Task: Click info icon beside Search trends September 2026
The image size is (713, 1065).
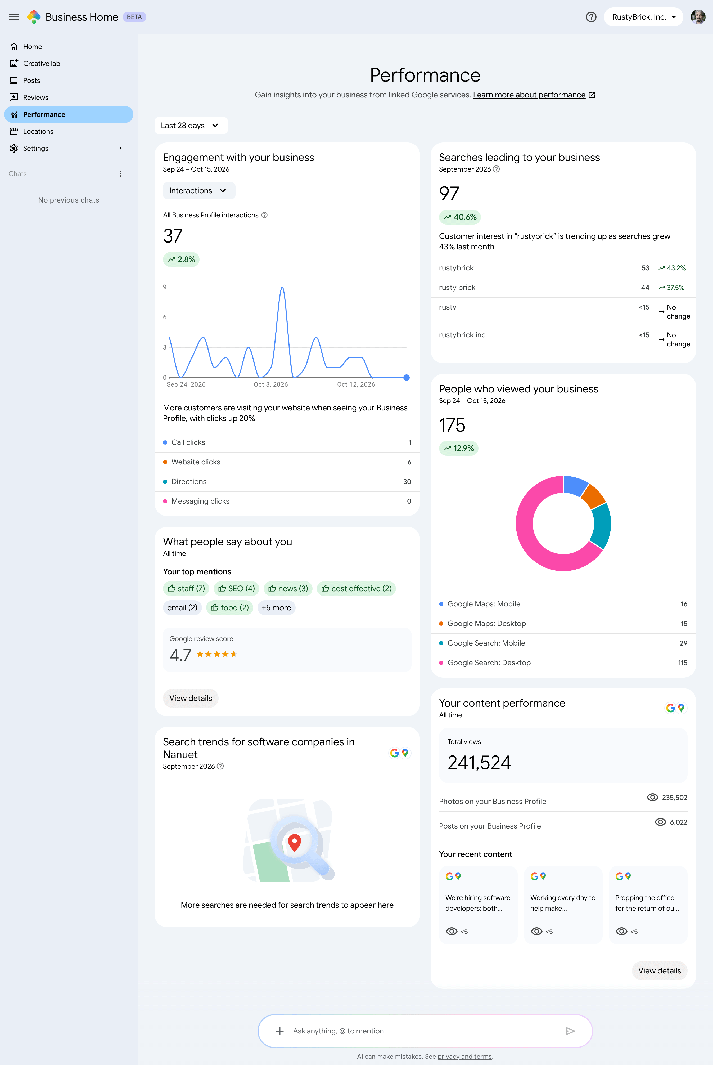Action: 220,766
